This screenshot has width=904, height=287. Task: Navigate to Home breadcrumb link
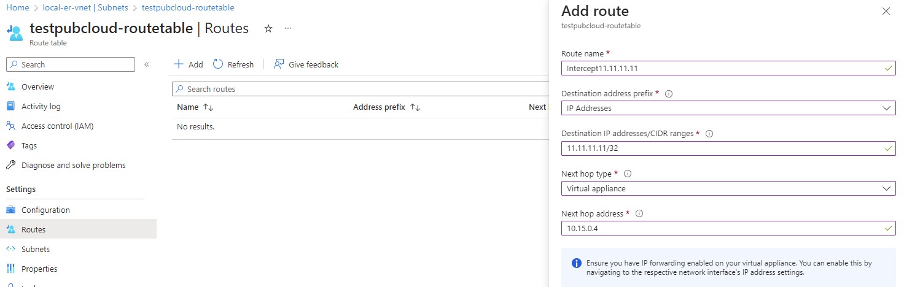click(x=17, y=8)
